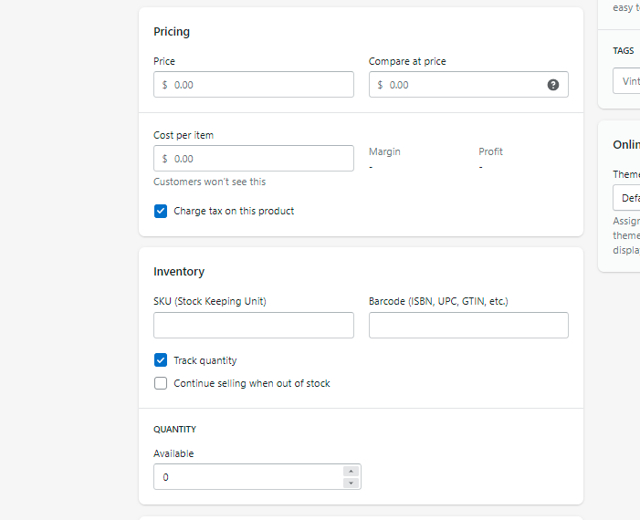This screenshot has height=520, width=640.
Task: Increase Available quantity with the up arrow
Action: click(x=351, y=471)
